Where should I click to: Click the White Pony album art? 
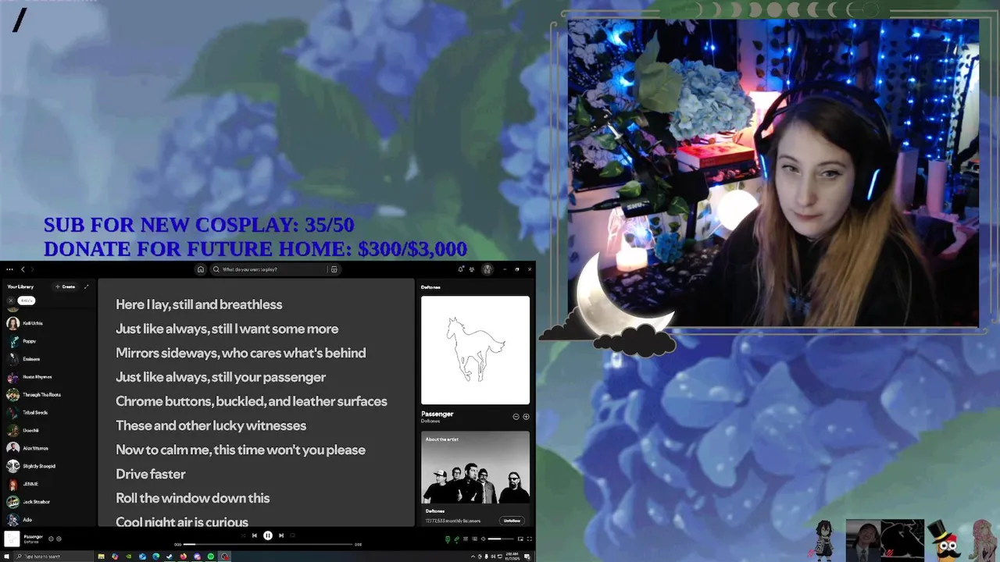click(475, 350)
